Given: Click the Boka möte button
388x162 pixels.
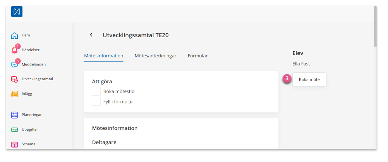Looking at the screenshot, I should pyautogui.click(x=309, y=79).
